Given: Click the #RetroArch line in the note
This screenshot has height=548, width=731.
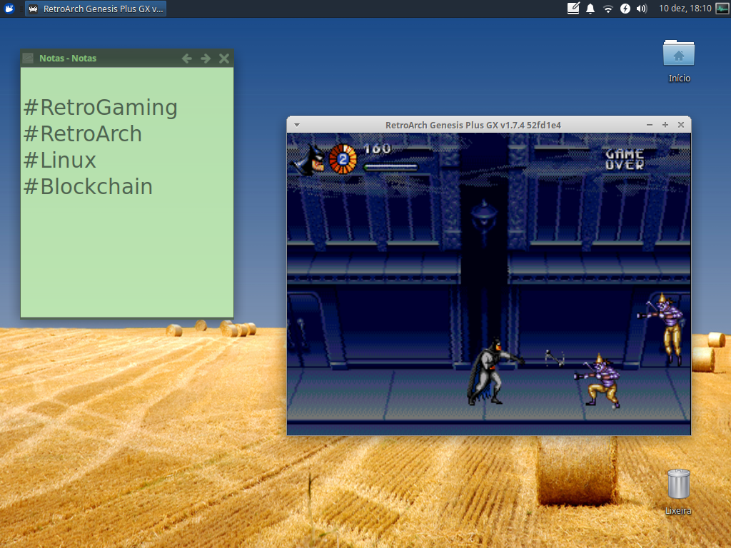Looking at the screenshot, I should [83, 133].
